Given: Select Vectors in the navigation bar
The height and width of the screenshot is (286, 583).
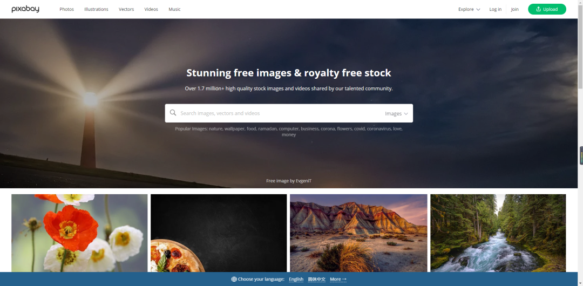Looking at the screenshot, I should (x=126, y=9).
